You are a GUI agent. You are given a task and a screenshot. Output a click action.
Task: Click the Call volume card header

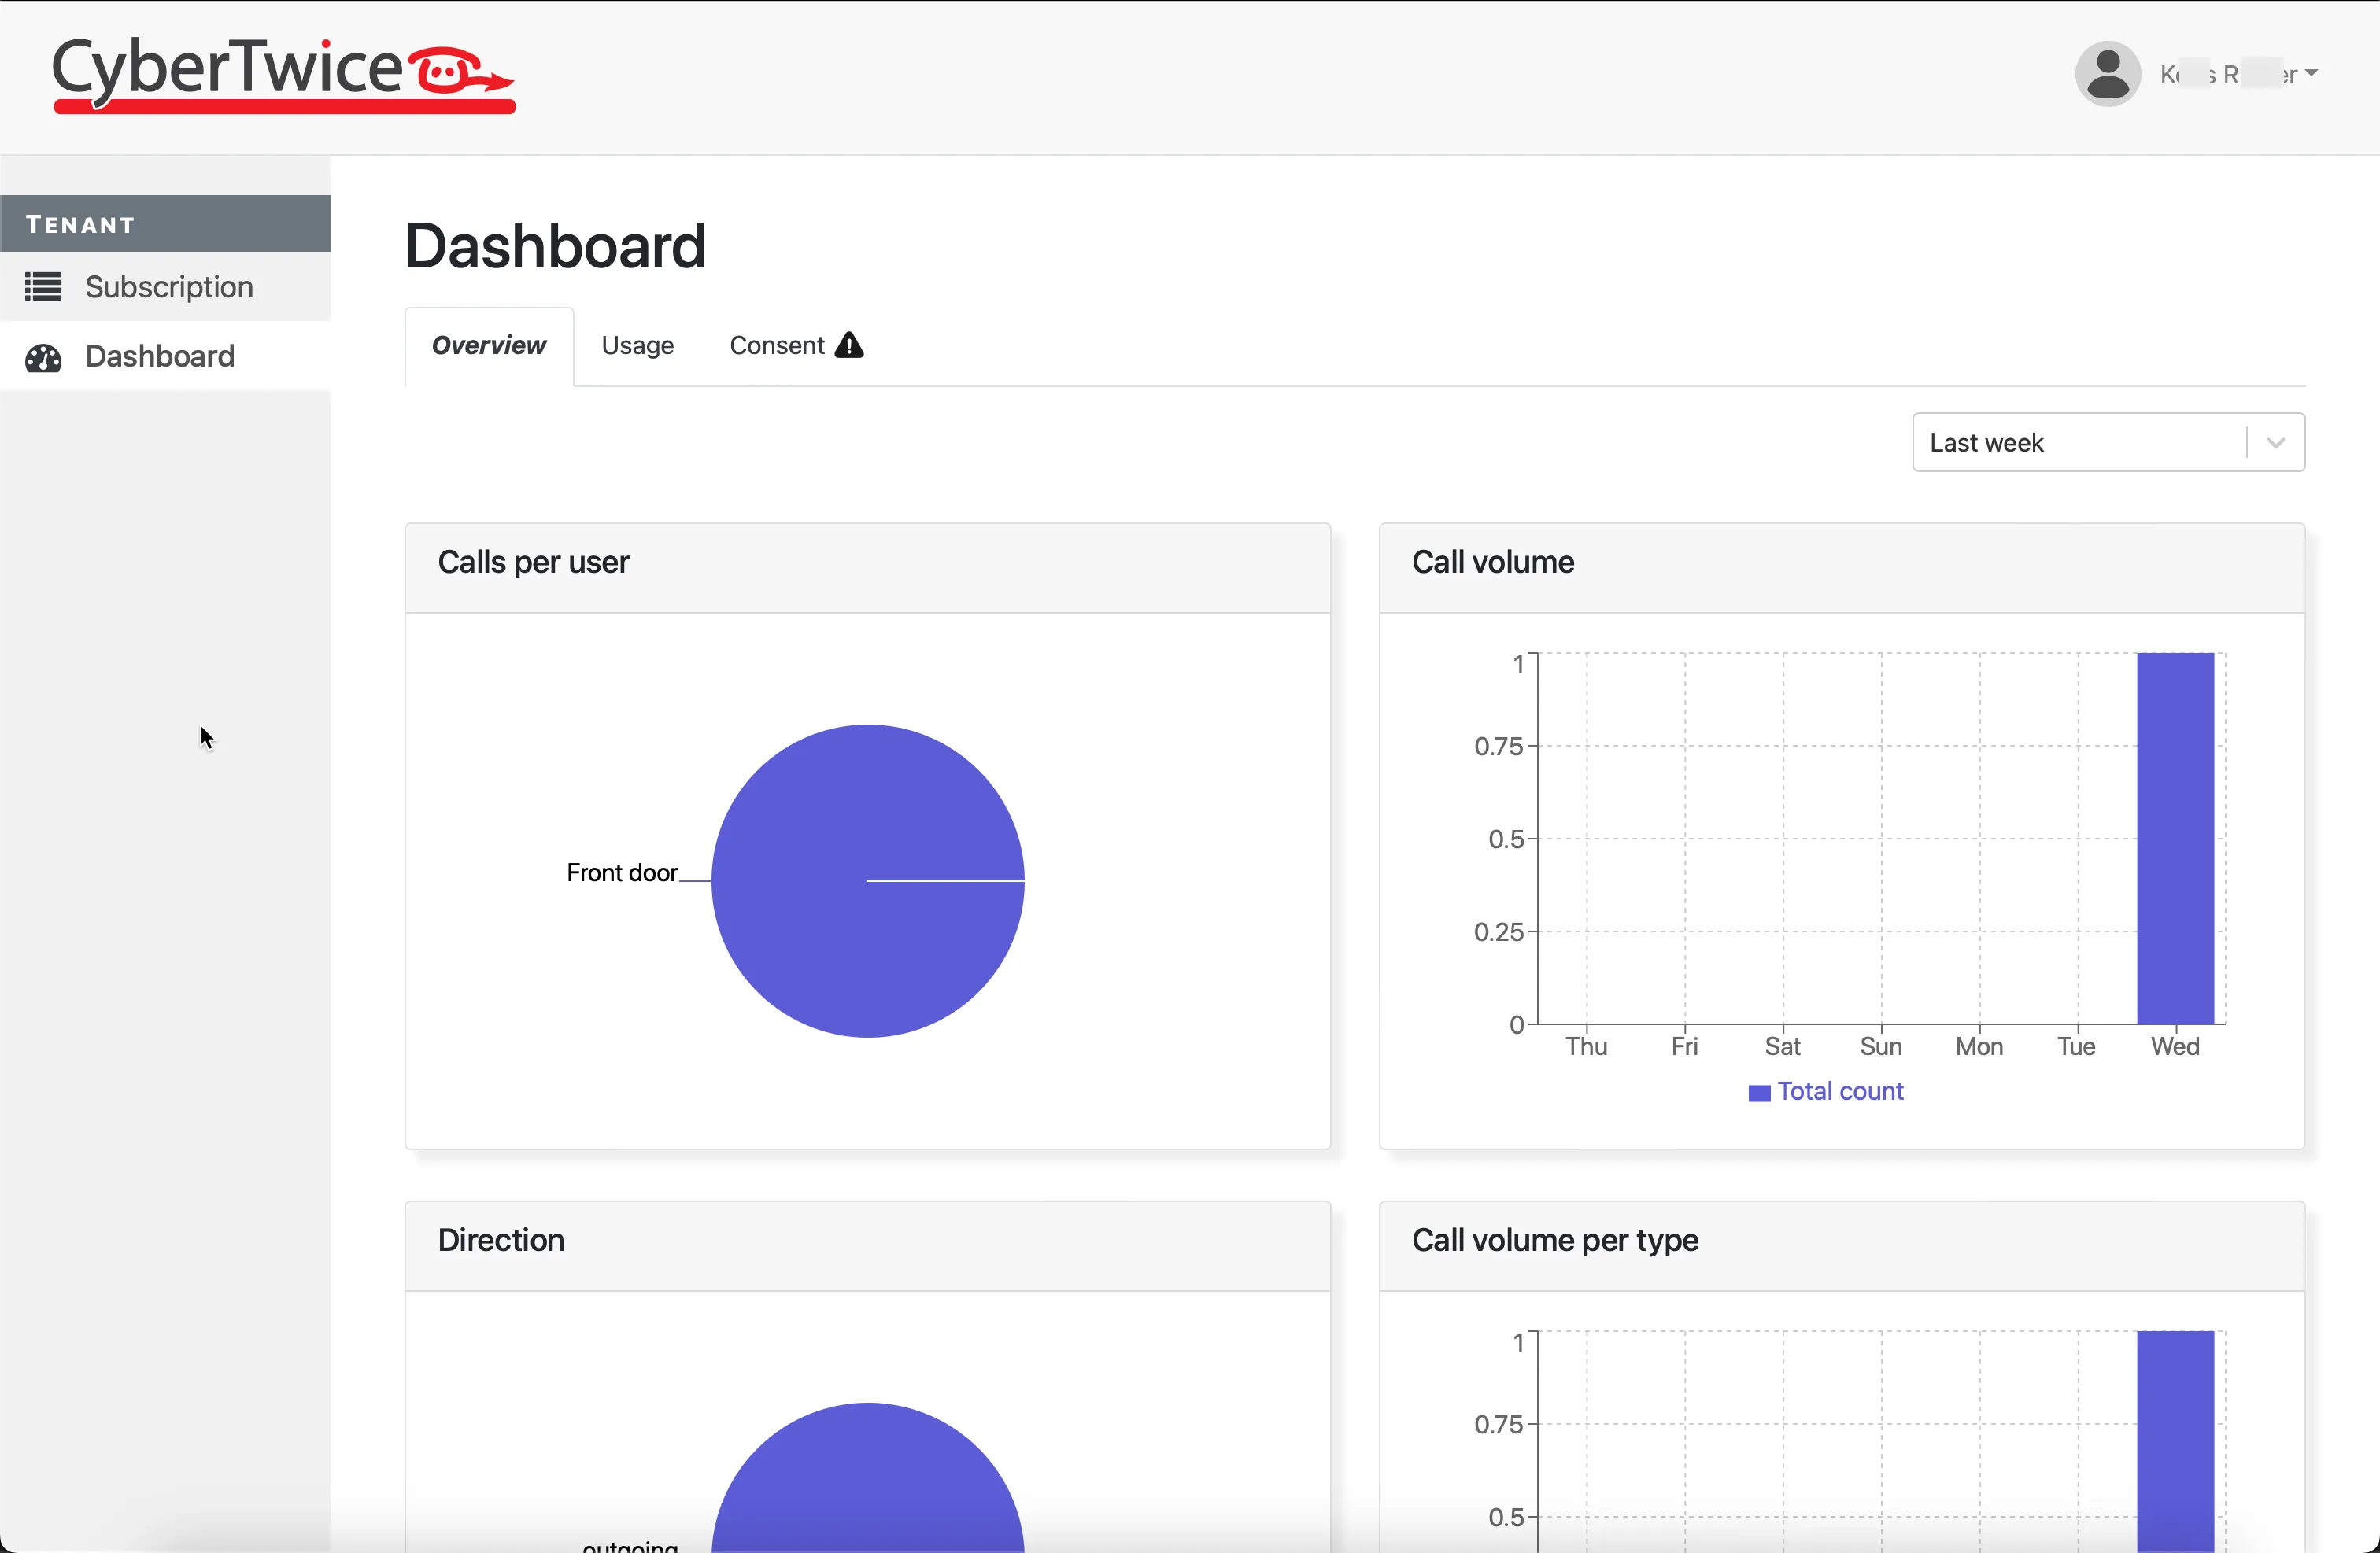1842,568
